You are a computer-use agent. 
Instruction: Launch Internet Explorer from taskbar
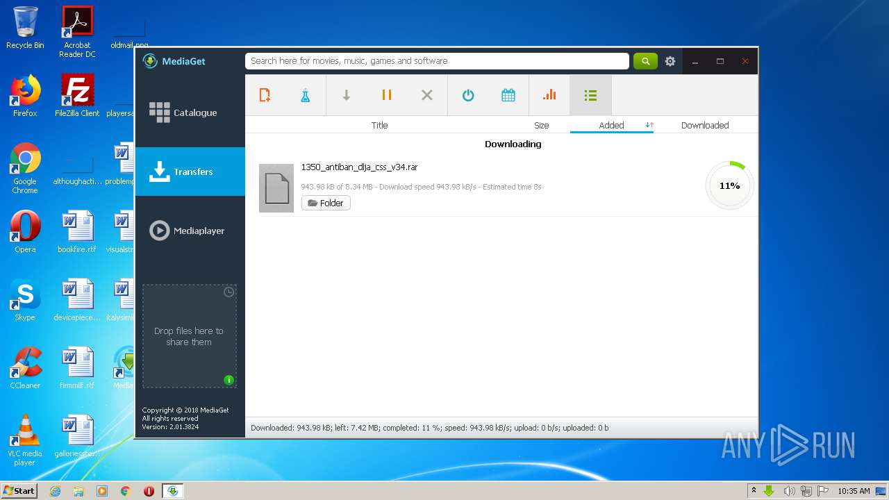[55, 491]
